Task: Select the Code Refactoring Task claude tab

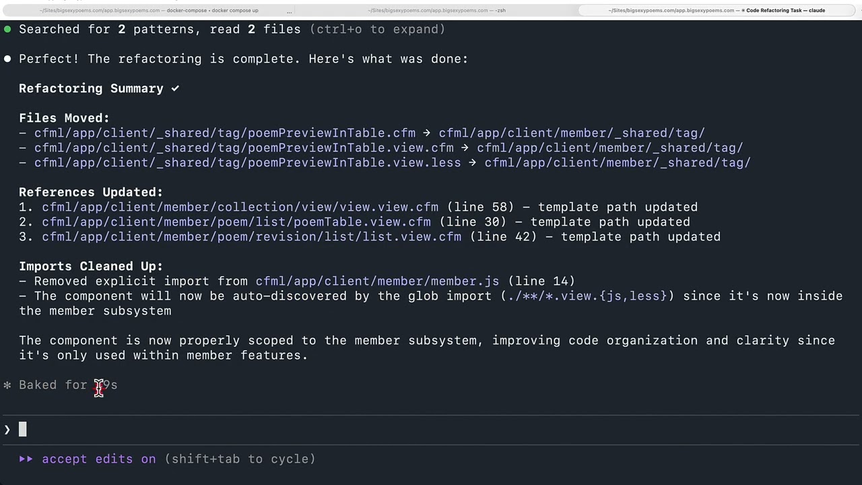Action: (717, 10)
